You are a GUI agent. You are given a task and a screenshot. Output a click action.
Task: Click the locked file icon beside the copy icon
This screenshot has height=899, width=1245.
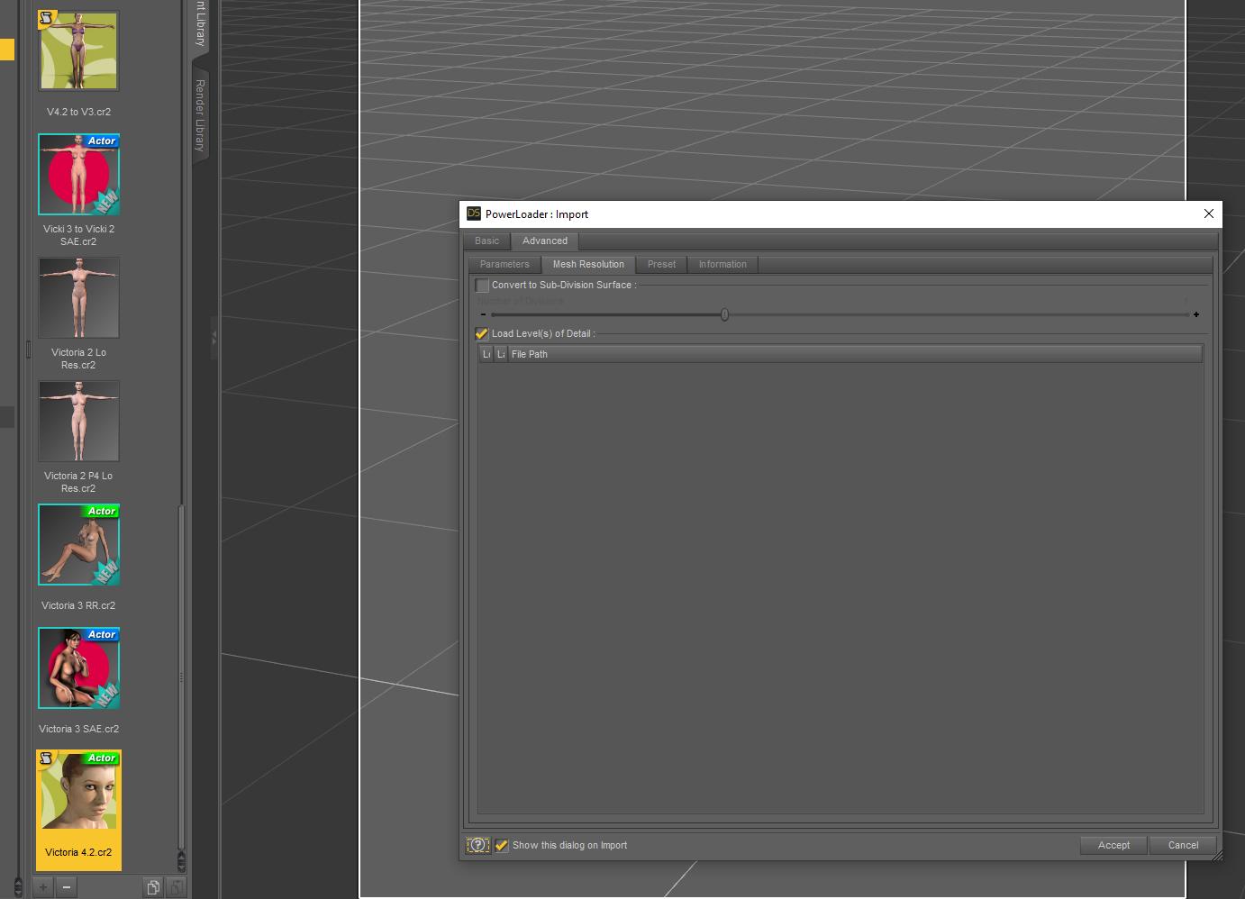[176, 886]
